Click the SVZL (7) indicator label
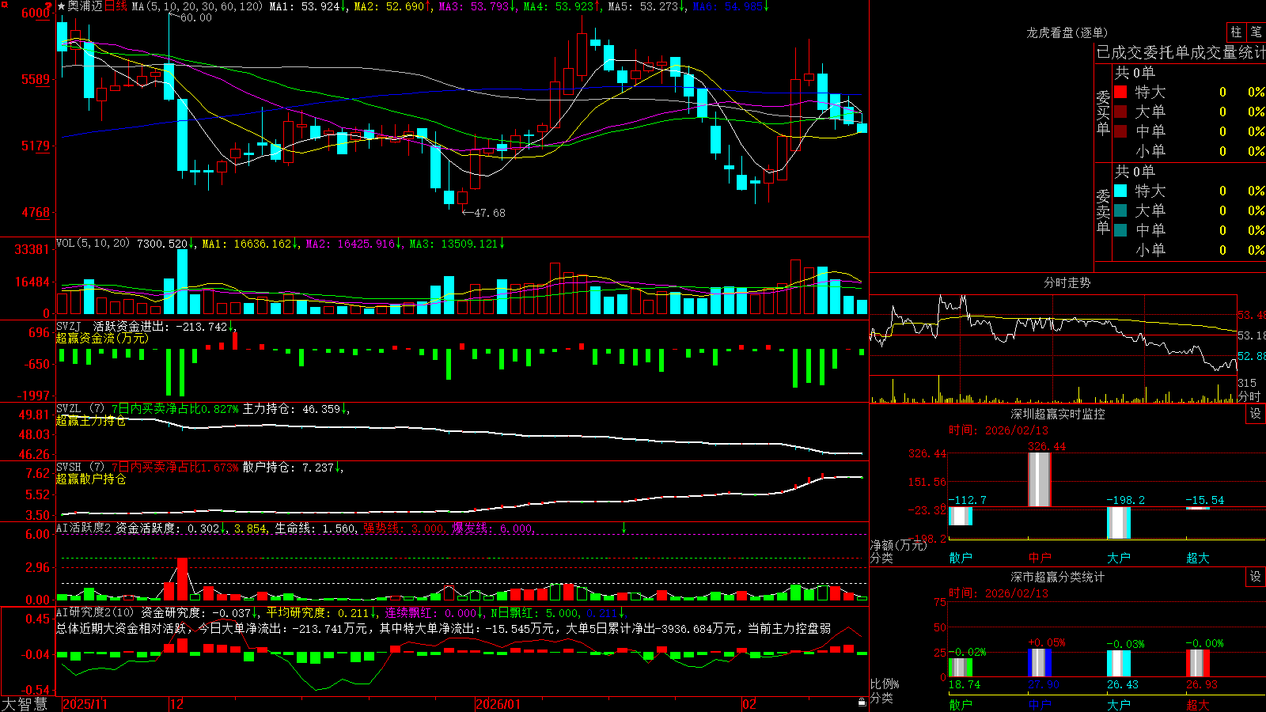 [x=81, y=409]
